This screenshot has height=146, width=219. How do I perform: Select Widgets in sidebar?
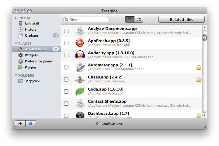point(36,55)
